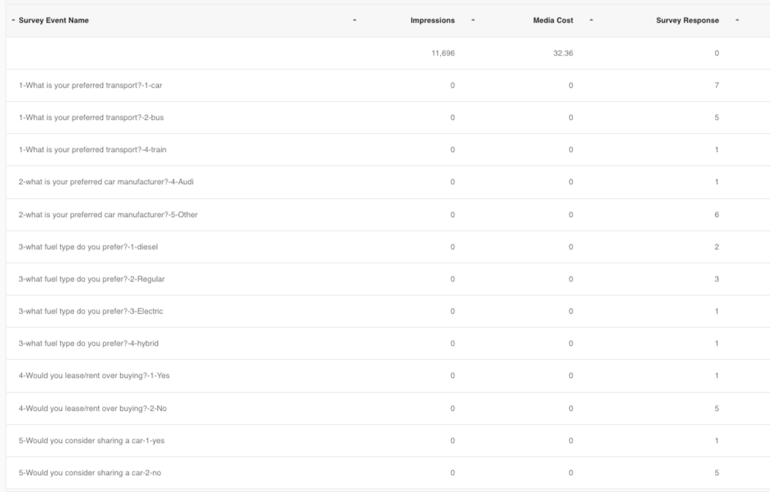The height and width of the screenshot is (492, 770).
Task: Select the sharing a car no row label
Action: pyautogui.click(x=90, y=472)
